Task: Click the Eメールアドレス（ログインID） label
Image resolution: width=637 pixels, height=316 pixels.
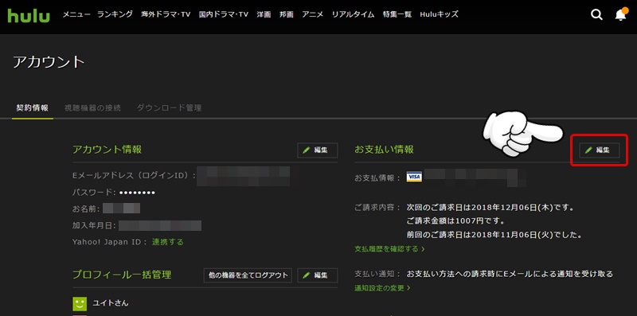Action: click(134, 176)
